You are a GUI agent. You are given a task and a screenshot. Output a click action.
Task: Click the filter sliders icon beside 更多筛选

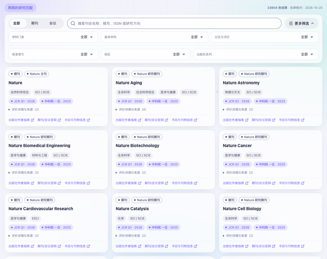click(x=291, y=23)
